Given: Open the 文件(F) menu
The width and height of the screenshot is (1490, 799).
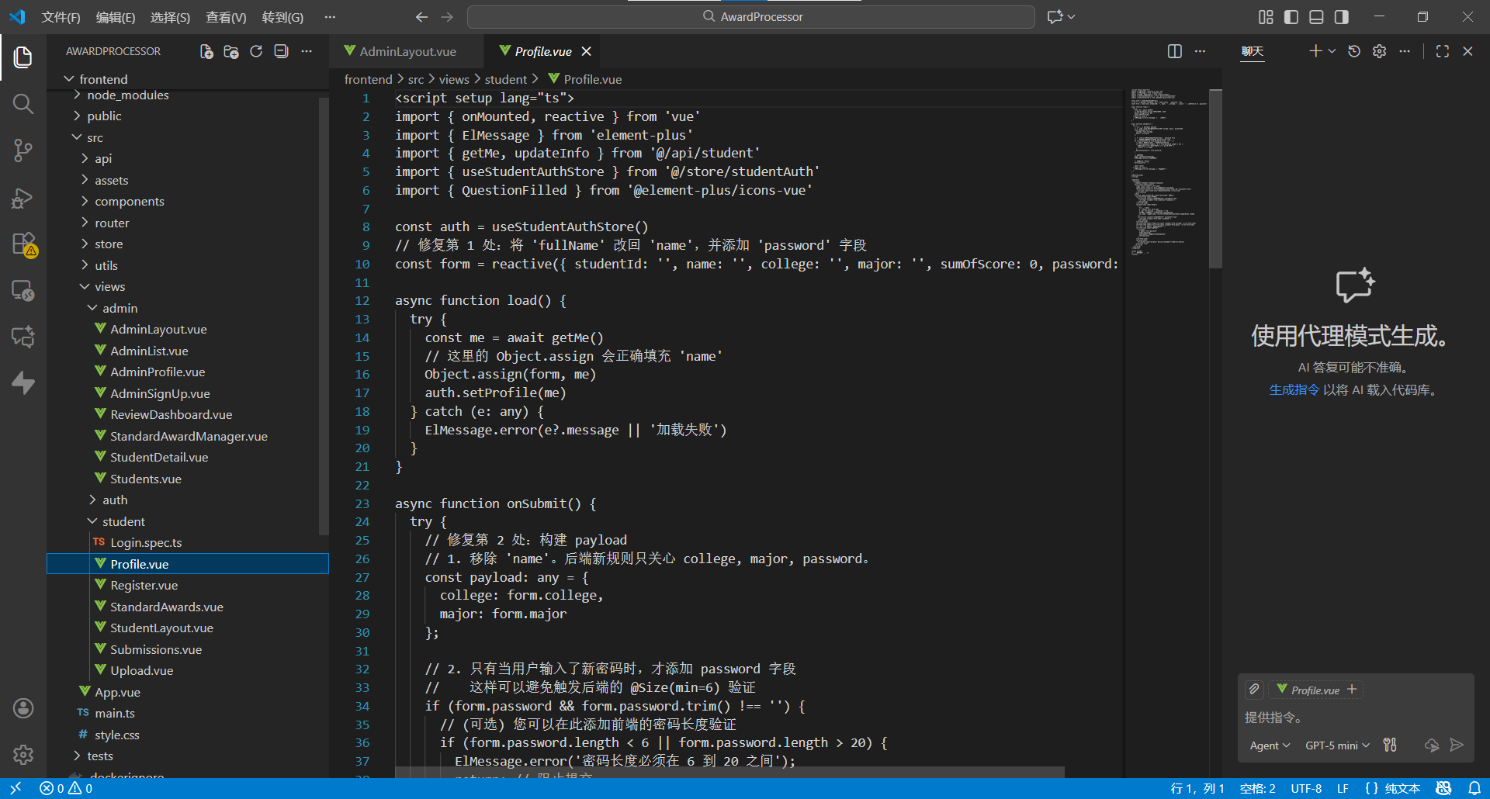Looking at the screenshot, I should click(x=61, y=17).
